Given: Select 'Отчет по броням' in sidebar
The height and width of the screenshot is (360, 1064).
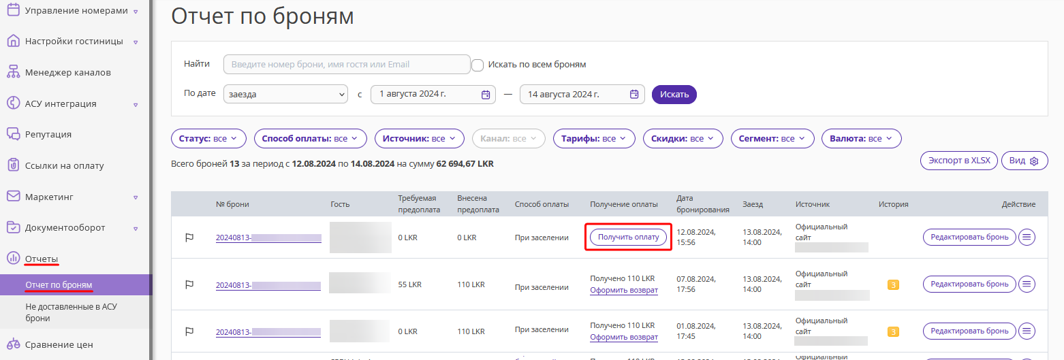Looking at the screenshot, I should pos(59,284).
